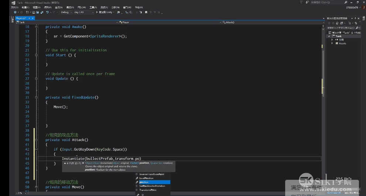
Task: Toggle folding of the Start() method
Action: coord(36,55)
